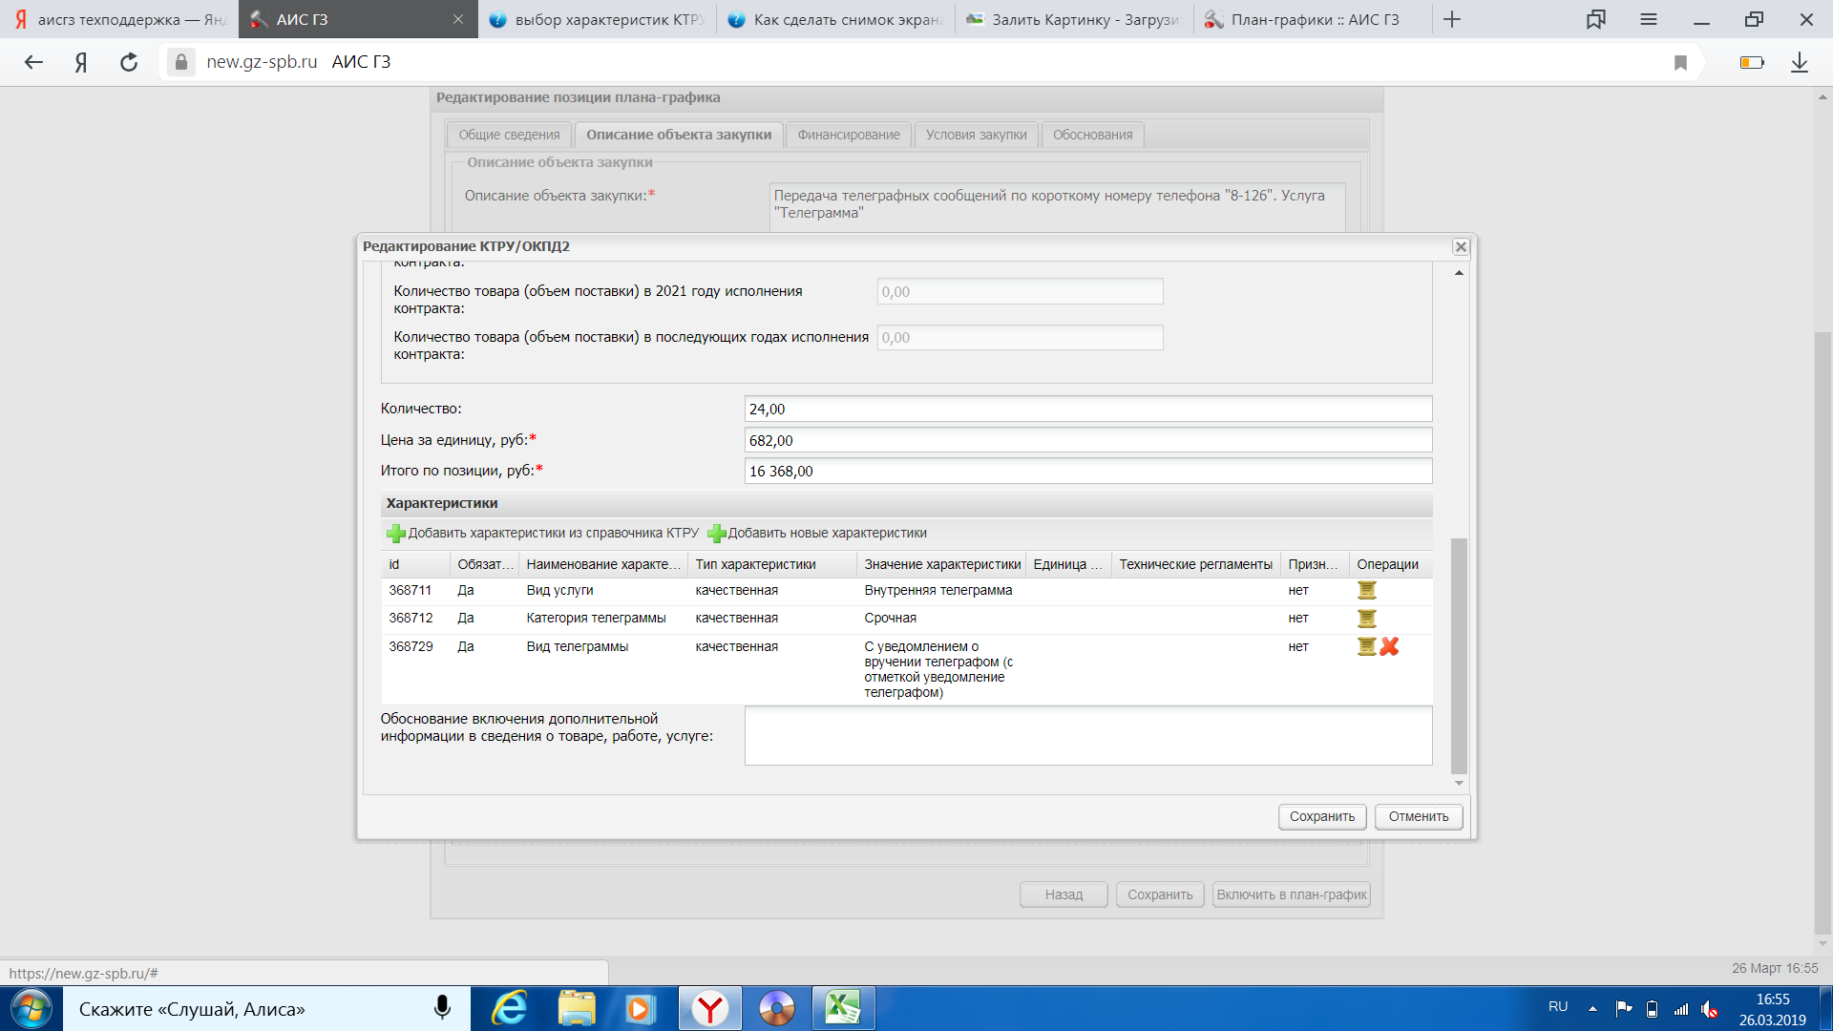
Task: Click the Alice microphone icon
Action: coord(442,1008)
